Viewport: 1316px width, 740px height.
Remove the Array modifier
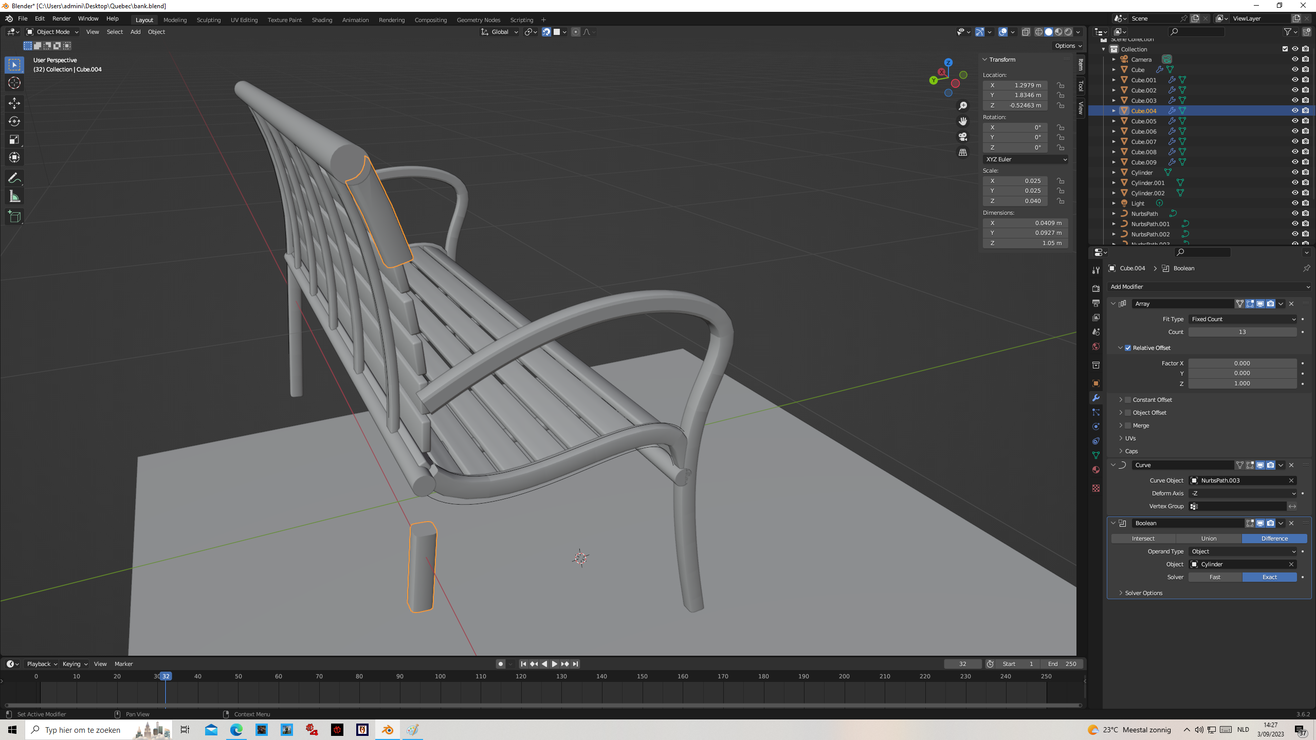(1291, 304)
